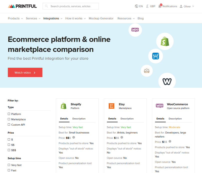202x173 pixels.
Task: Open the Description tab on WooCommerce card
Action: click(175, 119)
